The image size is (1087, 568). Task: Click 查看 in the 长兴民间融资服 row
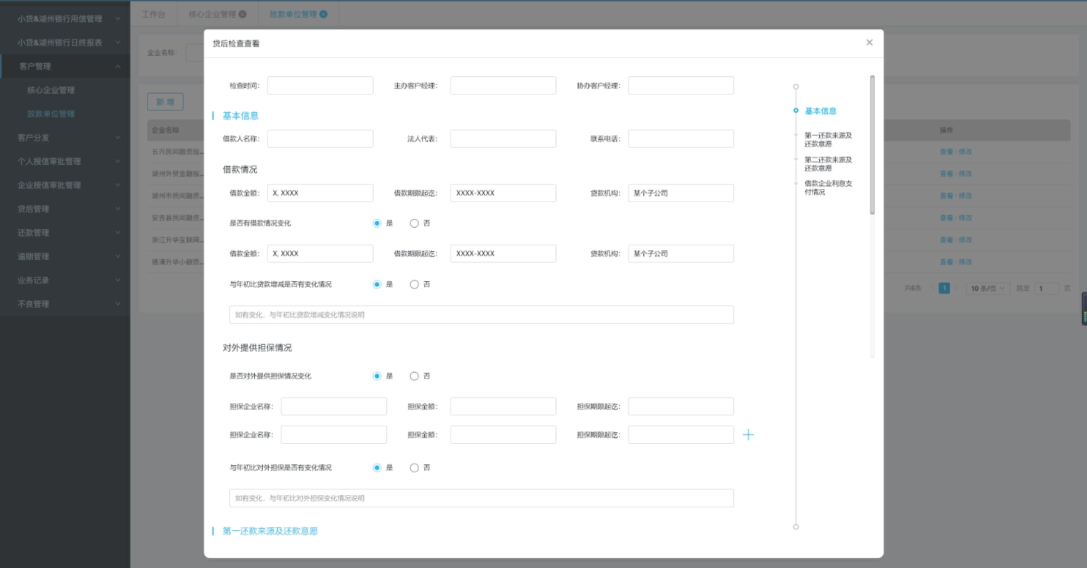coord(946,152)
